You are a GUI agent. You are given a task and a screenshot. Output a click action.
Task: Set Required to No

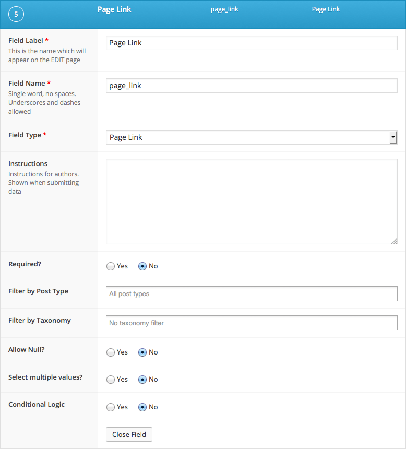142,266
